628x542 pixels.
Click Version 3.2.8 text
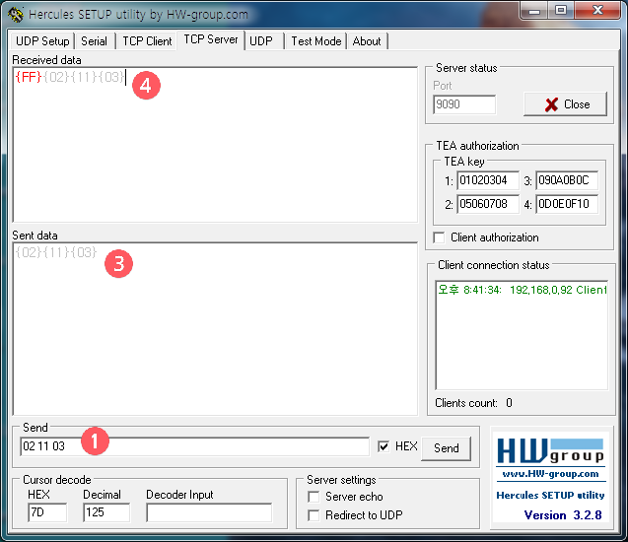pyautogui.click(x=563, y=514)
